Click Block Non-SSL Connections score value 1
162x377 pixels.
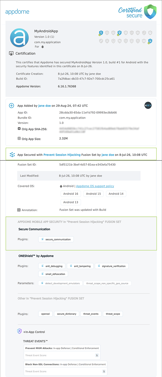click(104, 371)
